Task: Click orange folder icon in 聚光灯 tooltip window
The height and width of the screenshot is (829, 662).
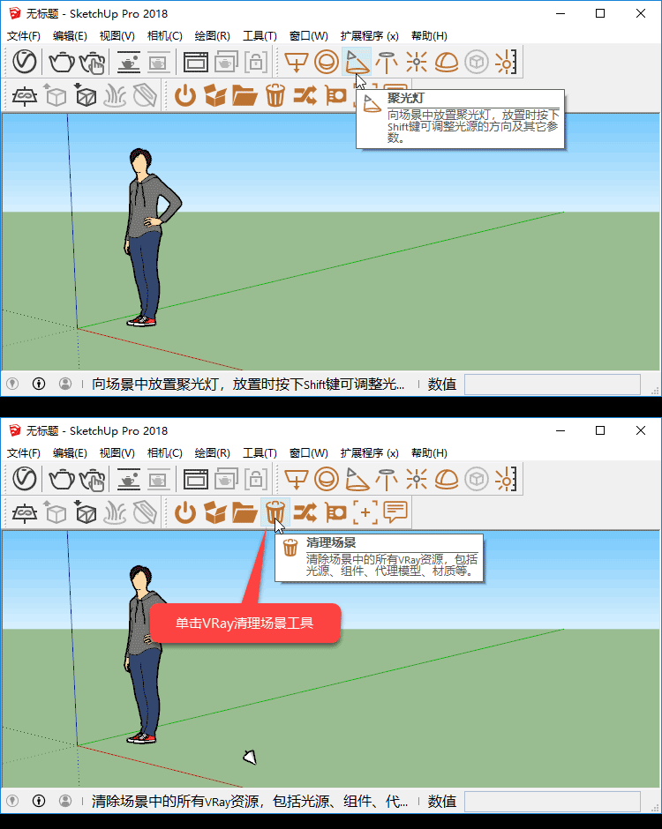Action: click(x=244, y=96)
